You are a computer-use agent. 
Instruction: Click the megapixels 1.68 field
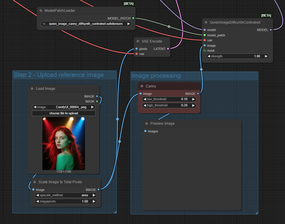[x=65, y=201]
